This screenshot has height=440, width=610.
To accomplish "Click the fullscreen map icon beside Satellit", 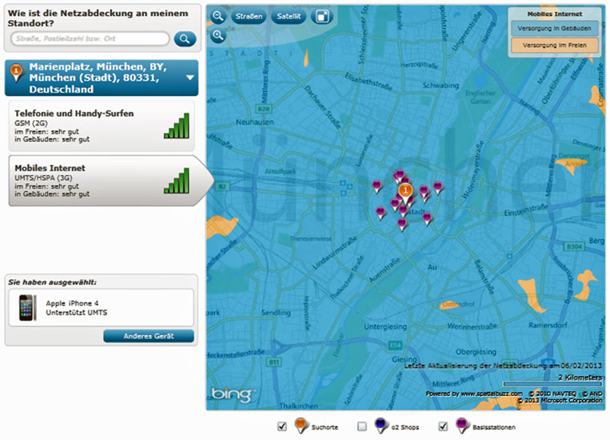I will click(321, 16).
